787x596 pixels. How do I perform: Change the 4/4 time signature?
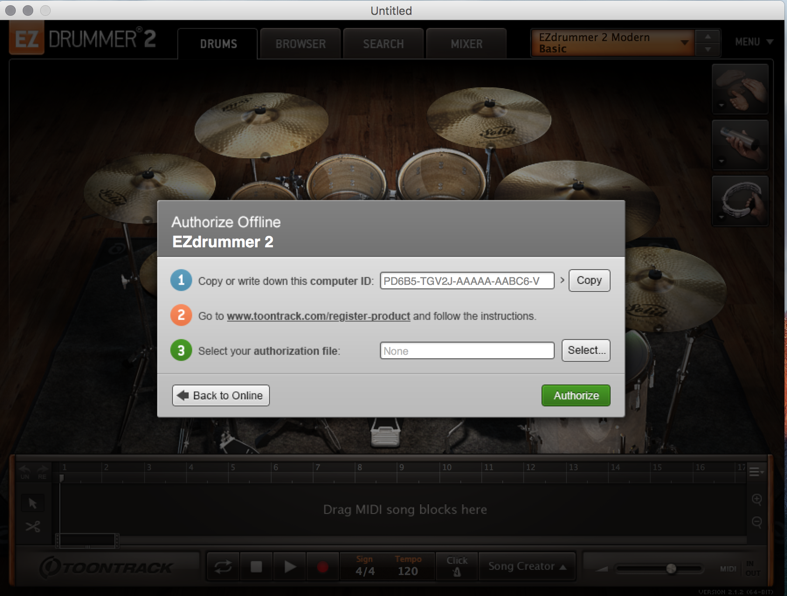click(x=365, y=571)
